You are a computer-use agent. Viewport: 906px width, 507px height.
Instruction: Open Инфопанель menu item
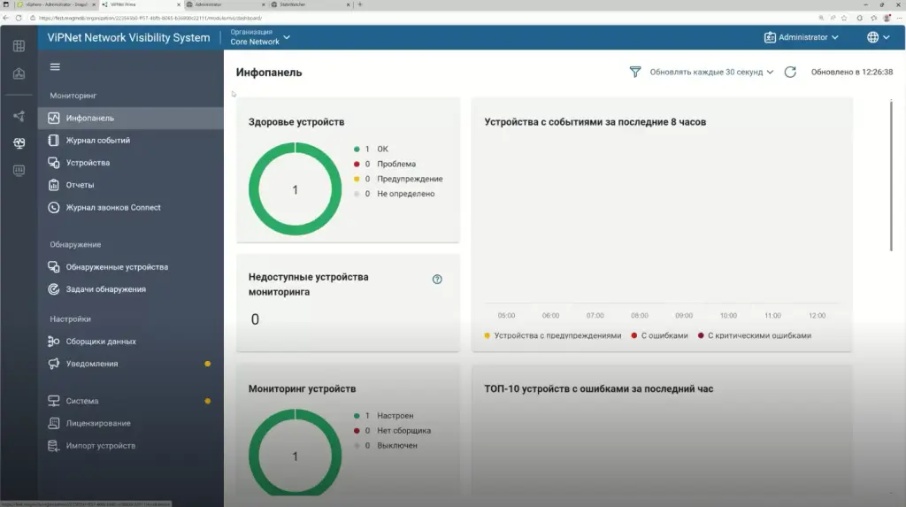(x=131, y=118)
